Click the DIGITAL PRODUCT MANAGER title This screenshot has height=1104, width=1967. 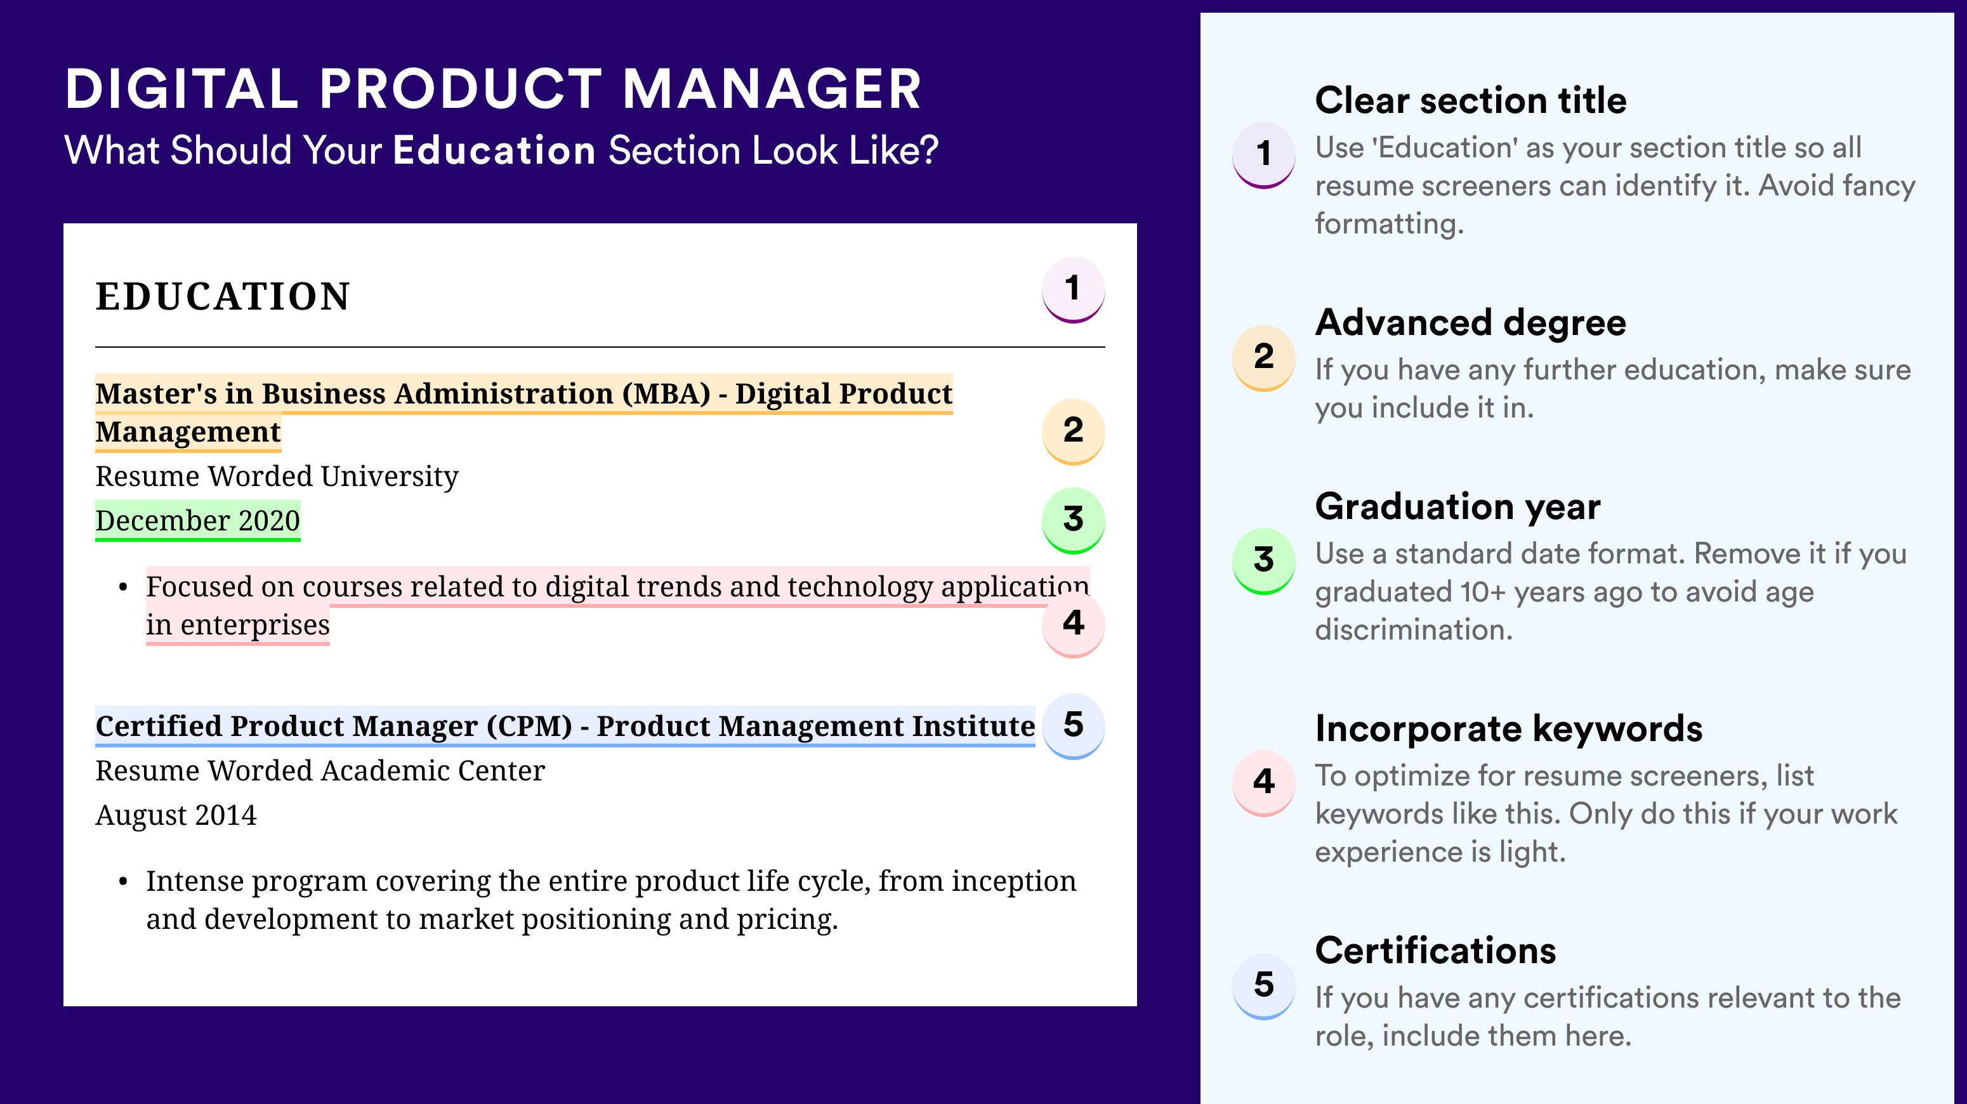tap(493, 89)
